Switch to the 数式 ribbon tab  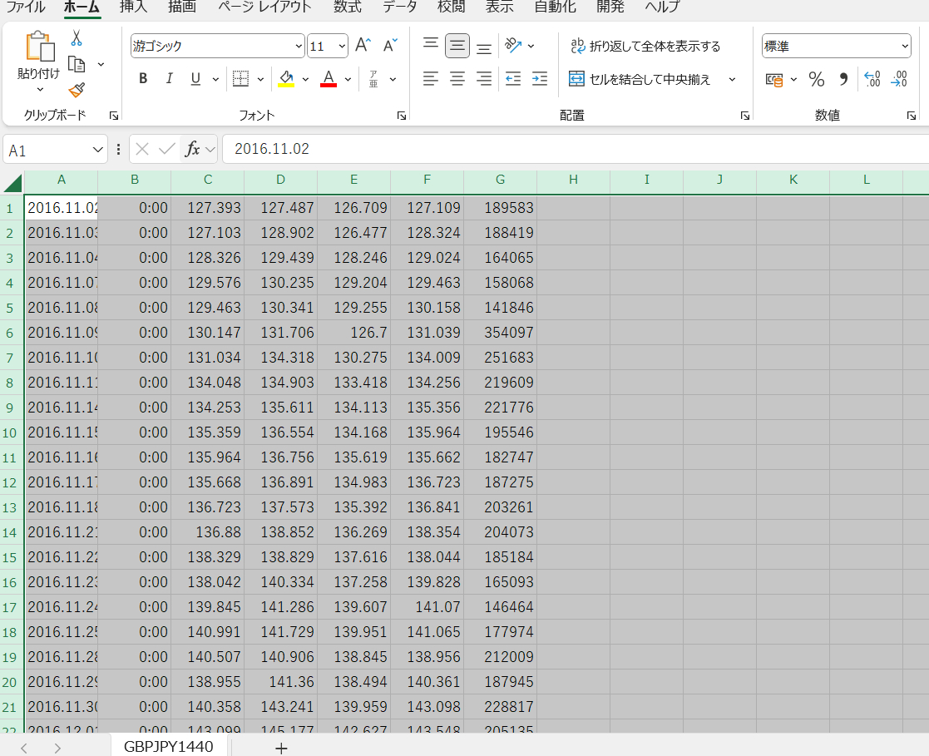coord(348,7)
